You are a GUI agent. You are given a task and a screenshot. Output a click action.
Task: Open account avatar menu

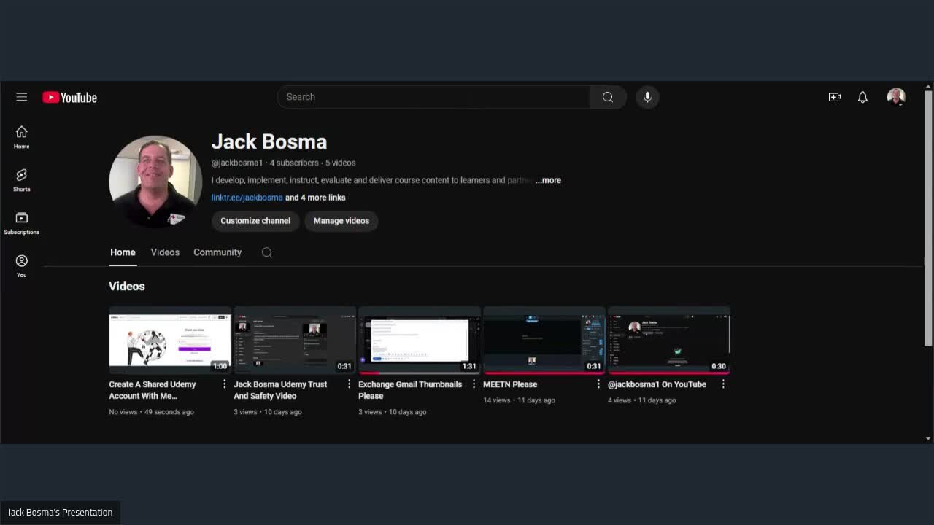tap(896, 97)
